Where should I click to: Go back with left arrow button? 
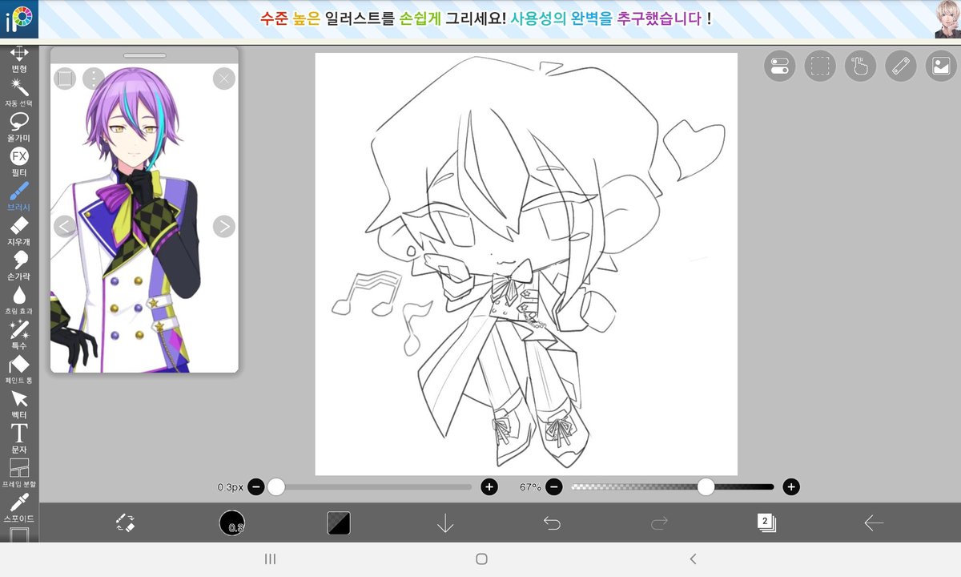pyautogui.click(x=873, y=523)
